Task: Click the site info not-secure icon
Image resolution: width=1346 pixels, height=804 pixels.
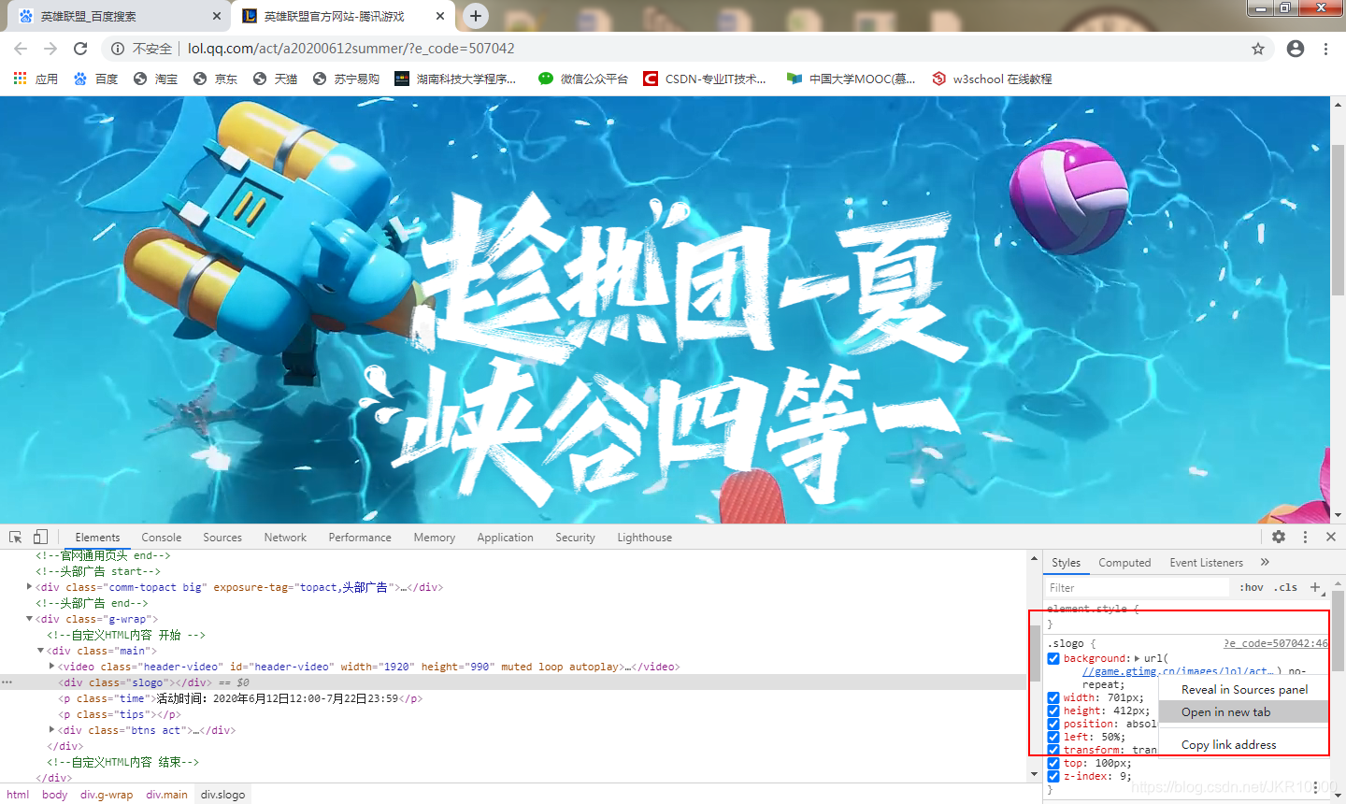Action: click(x=117, y=49)
